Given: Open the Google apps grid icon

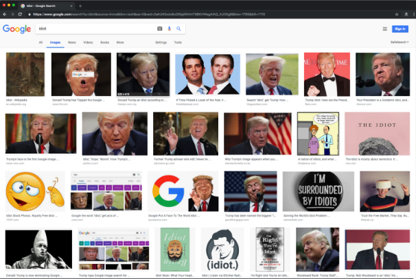Looking at the screenshot, I should pos(384,29).
